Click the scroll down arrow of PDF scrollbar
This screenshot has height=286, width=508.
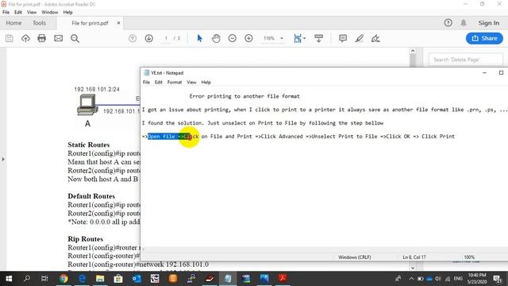point(413,268)
